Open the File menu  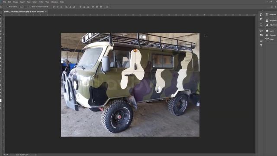(5, 2)
